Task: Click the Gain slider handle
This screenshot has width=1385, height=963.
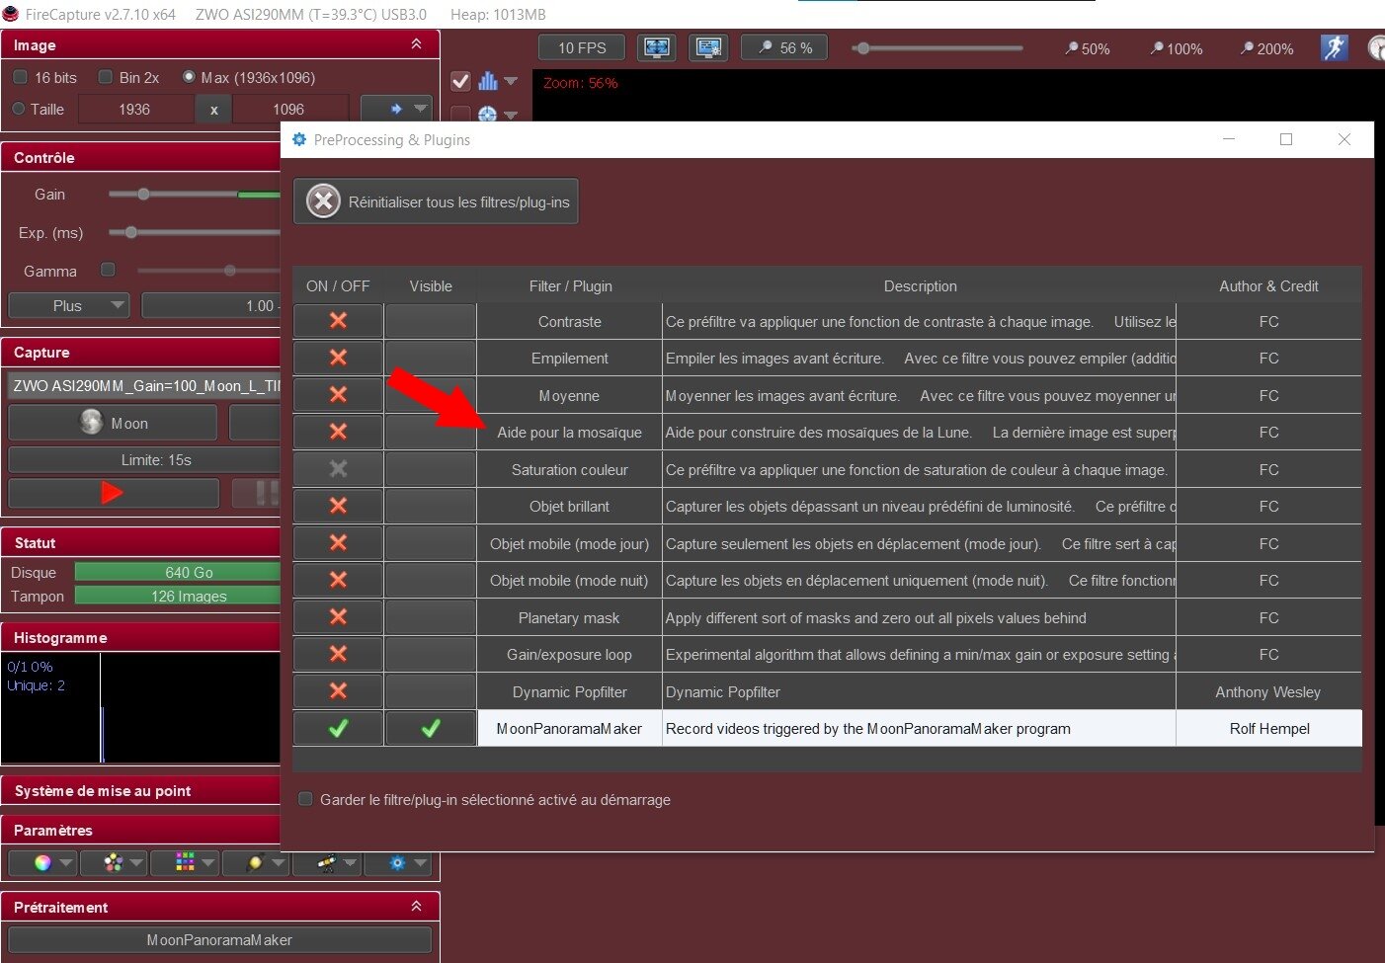Action: (x=143, y=194)
